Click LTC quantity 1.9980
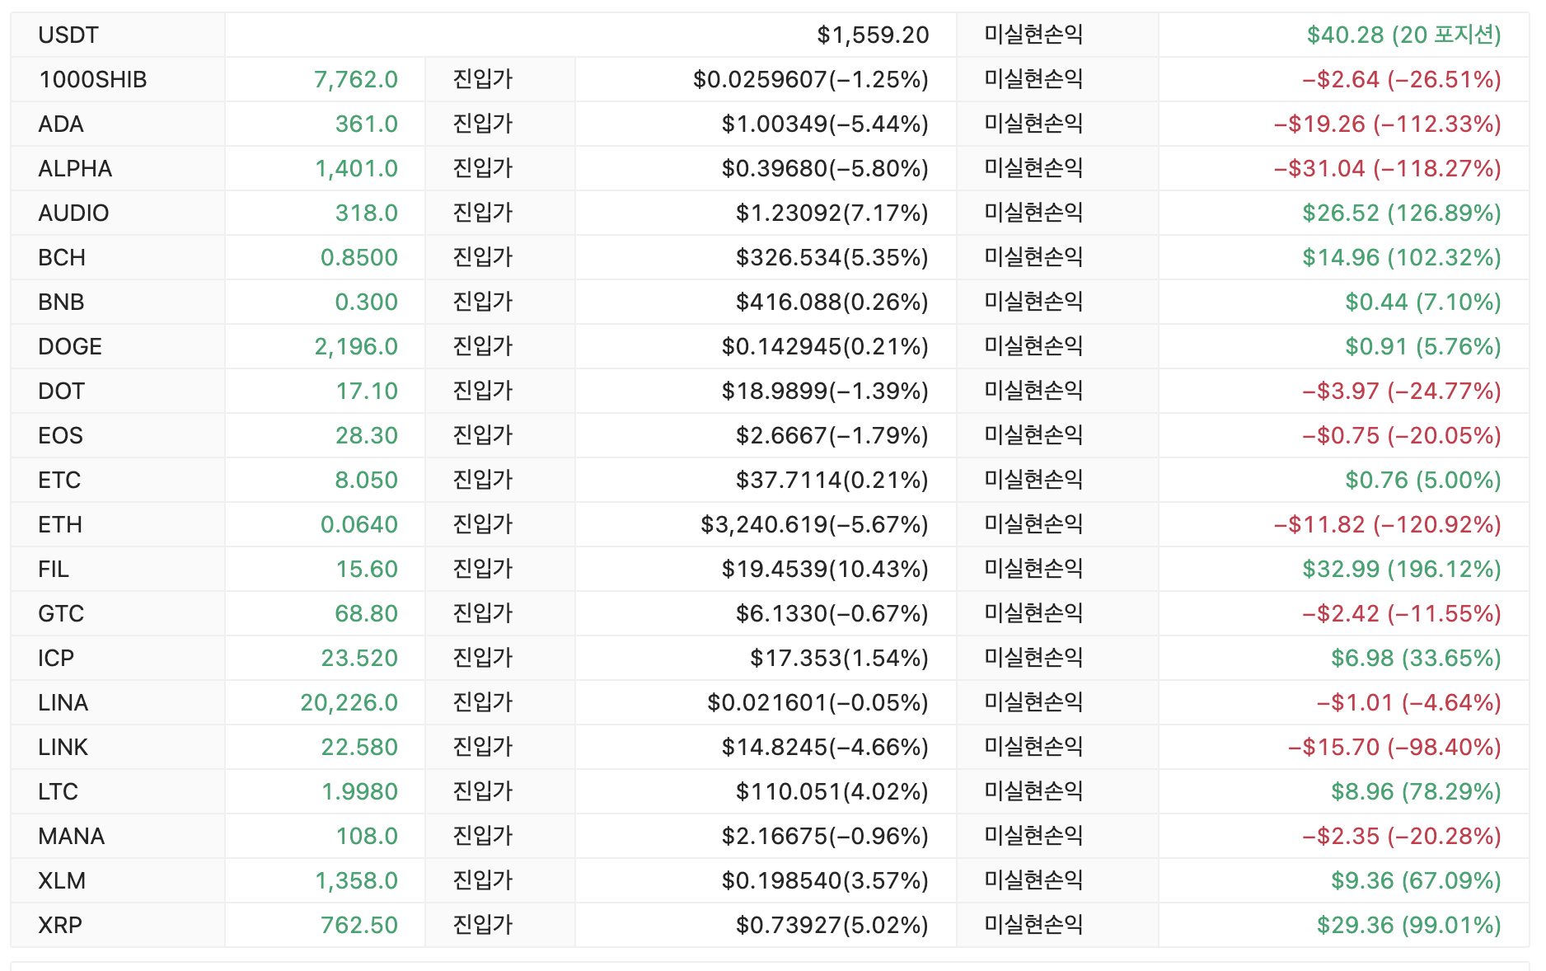This screenshot has height=971, width=1546. (359, 791)
